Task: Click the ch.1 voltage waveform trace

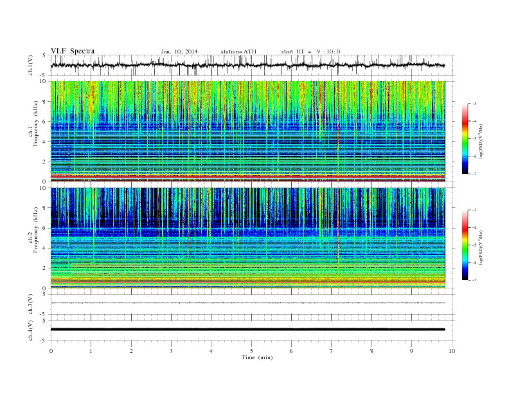Action: click(247, 65)
